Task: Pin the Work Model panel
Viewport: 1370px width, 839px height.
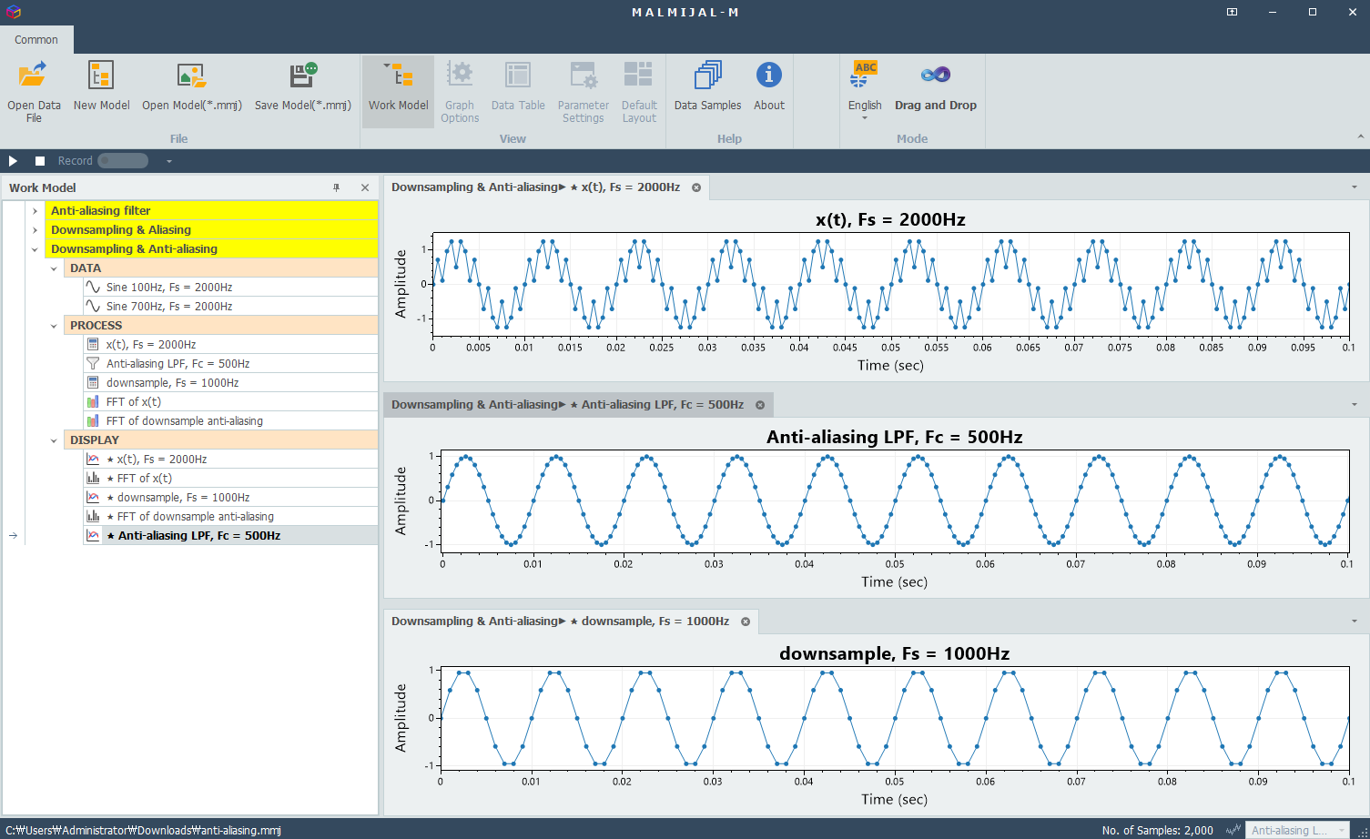Action: point(336,187)
